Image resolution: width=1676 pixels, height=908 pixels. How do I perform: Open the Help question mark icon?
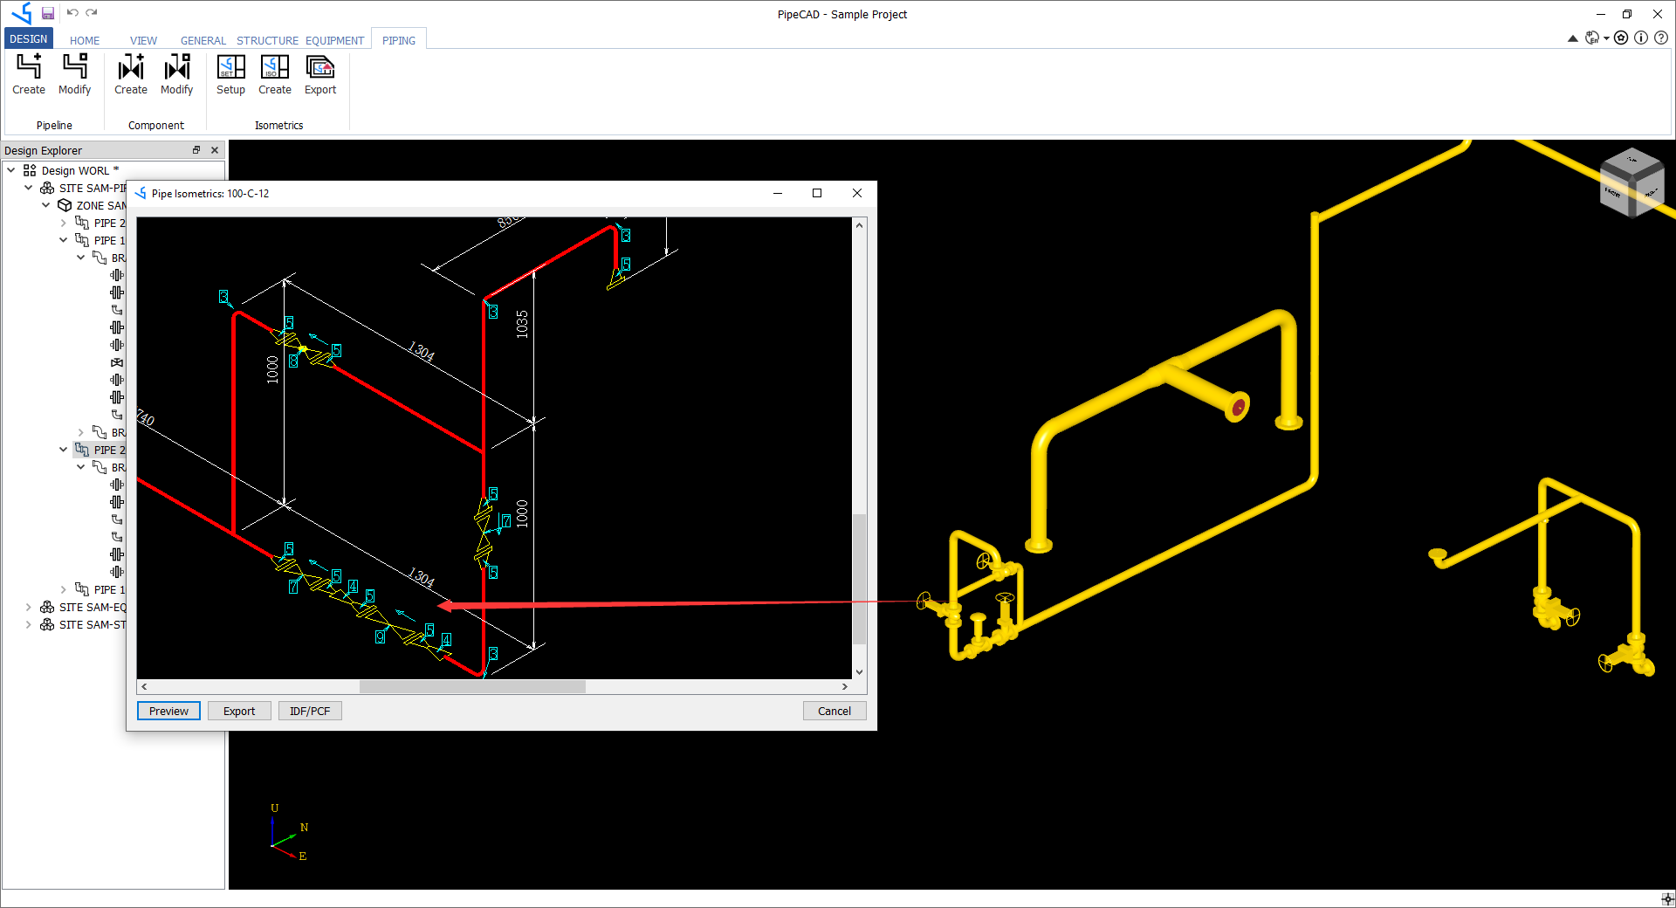tap(1662, 38)
